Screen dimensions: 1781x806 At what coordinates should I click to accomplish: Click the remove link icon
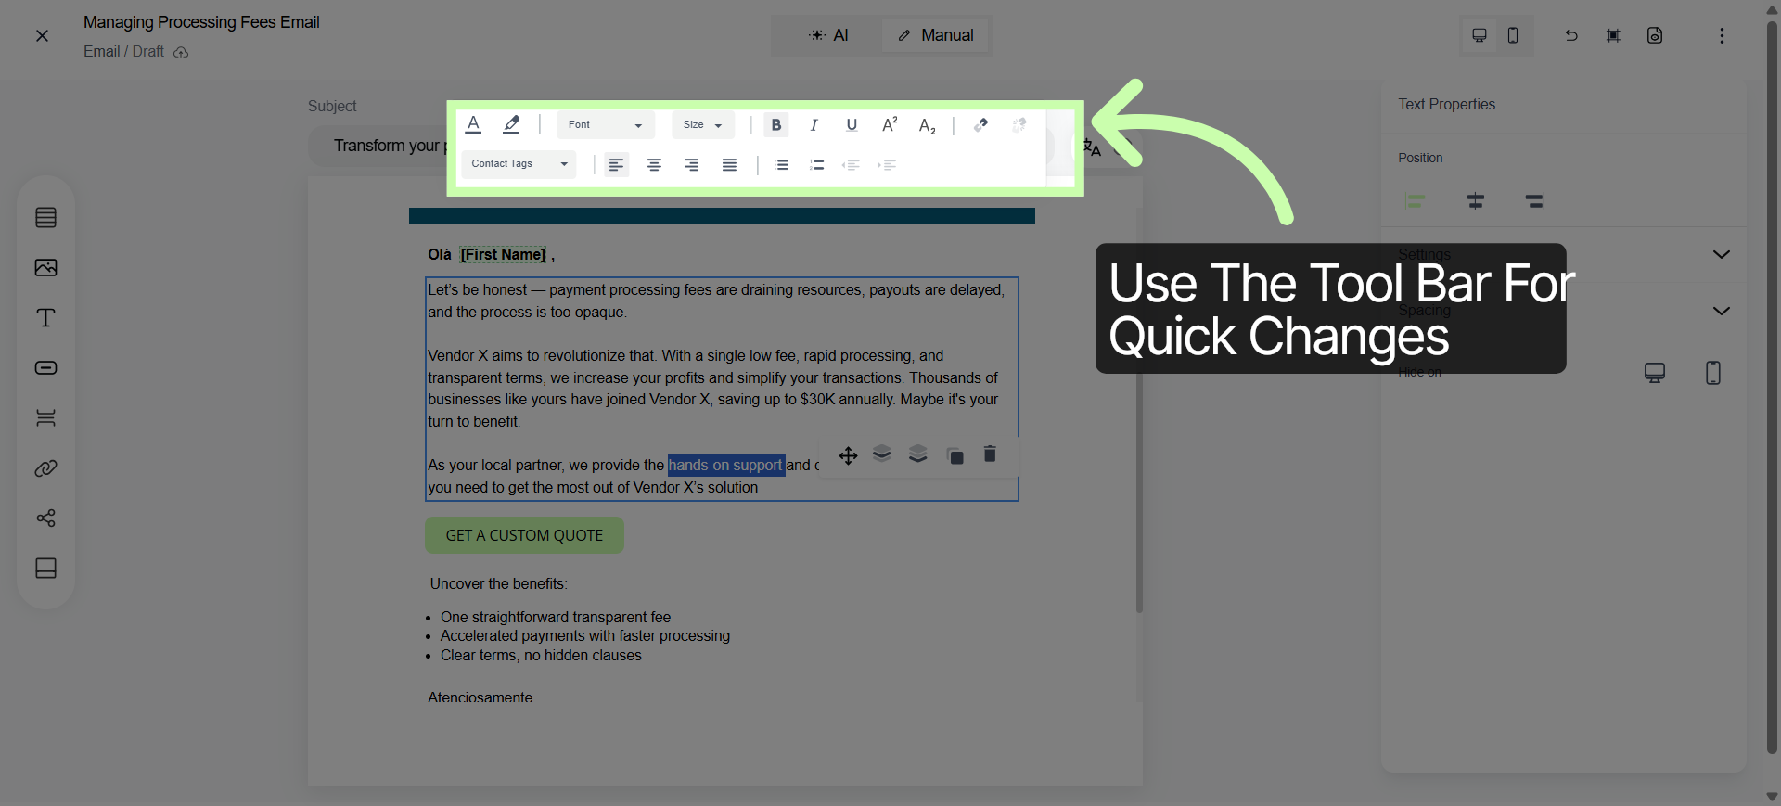(x=1019, y=124)
